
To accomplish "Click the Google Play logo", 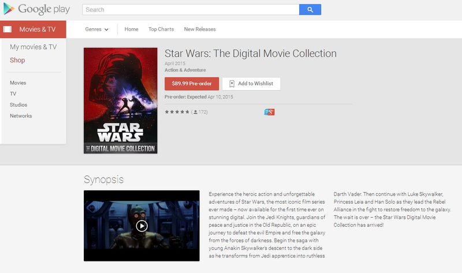I will [x=36, y=9].
